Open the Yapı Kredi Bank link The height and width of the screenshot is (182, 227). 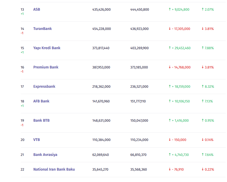(x=47, y=48)
